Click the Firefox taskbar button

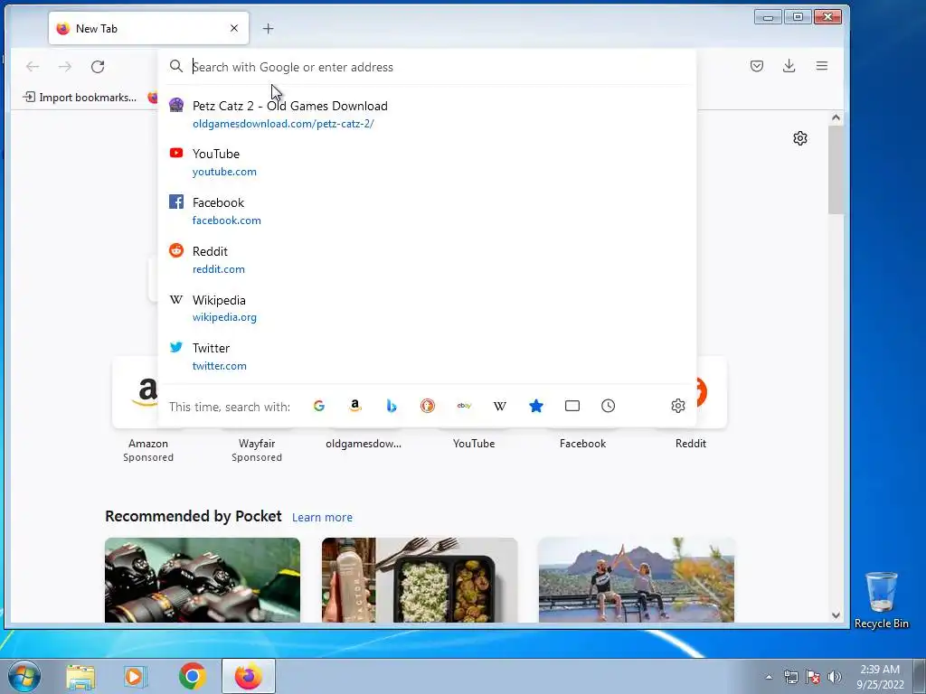tap(249, 676)
